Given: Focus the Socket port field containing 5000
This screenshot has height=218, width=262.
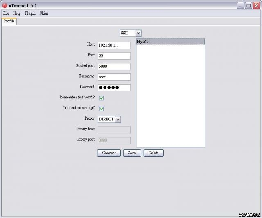Looking at the screenshot, I should click(x=114, y=67).
